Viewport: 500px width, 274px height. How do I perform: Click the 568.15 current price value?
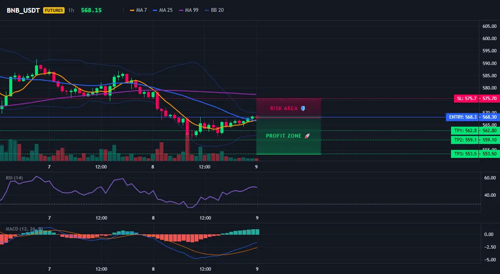point(91,10)
